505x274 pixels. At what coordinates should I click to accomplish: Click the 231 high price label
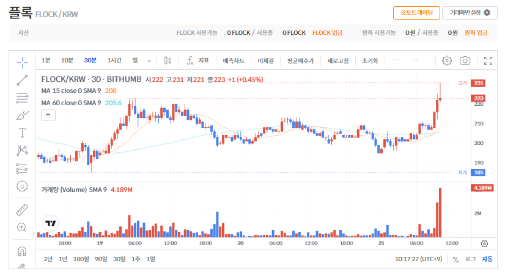pos(478,83)
